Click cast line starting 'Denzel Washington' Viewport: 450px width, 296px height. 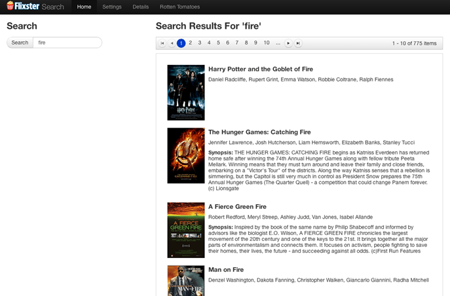[x=318, y=280]
